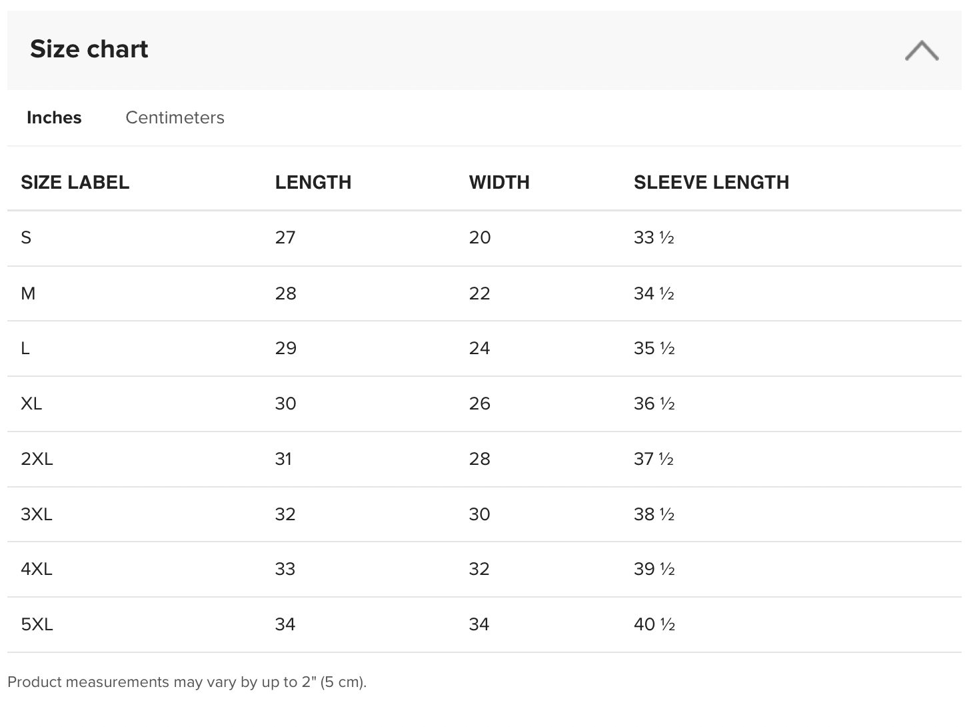Click the WIDTH column header
The height and width of the screenshot is (727, 973).
point(498,182)
